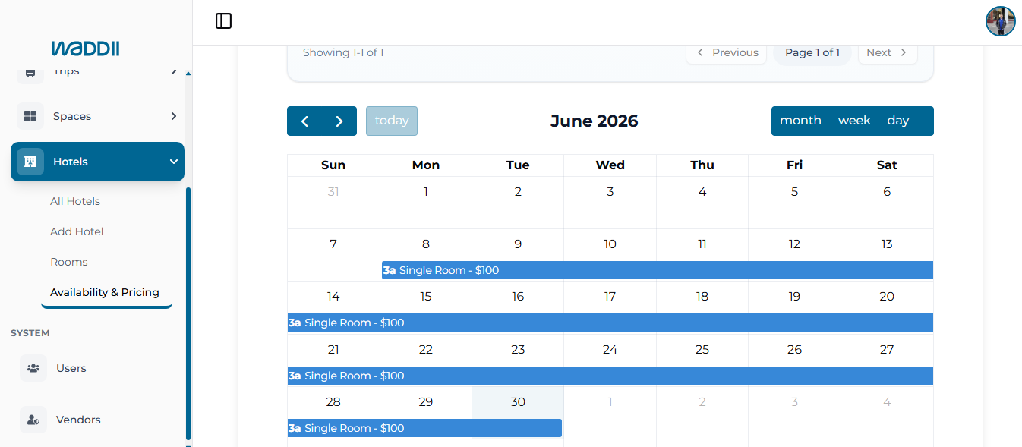The height and width of the screenshot is (447, 1022).
Task: Switch calendar to week view
Action: [854, 121]
